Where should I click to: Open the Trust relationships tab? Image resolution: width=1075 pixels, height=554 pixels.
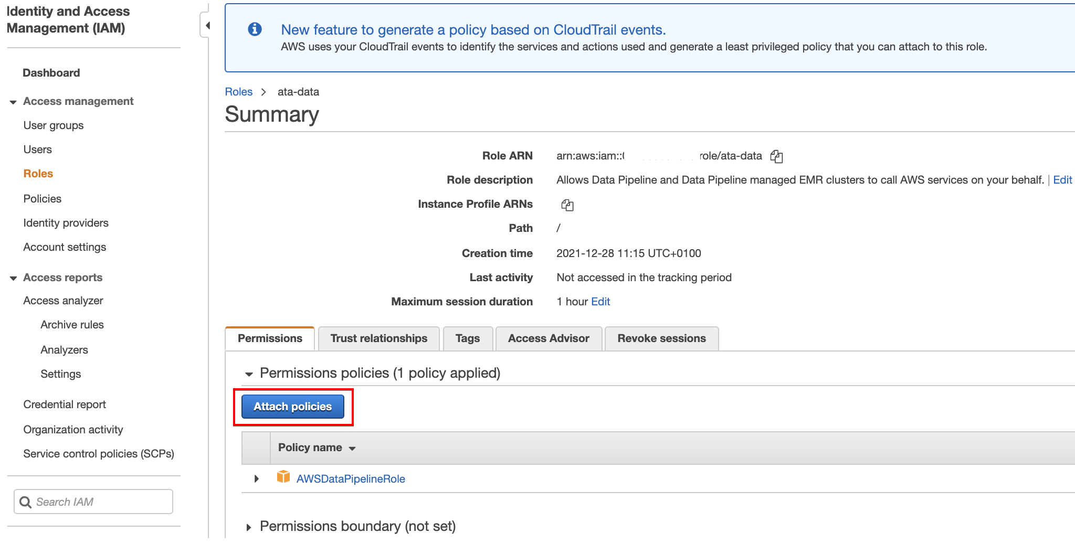(379, 338)
